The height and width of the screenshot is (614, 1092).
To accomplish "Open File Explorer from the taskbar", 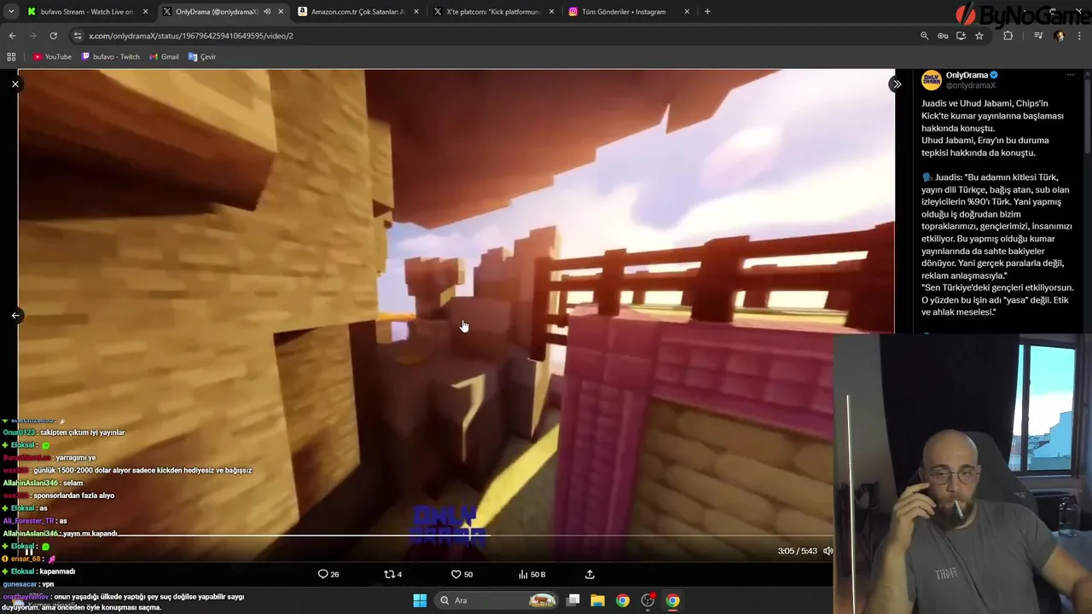I will click(598, 600).
